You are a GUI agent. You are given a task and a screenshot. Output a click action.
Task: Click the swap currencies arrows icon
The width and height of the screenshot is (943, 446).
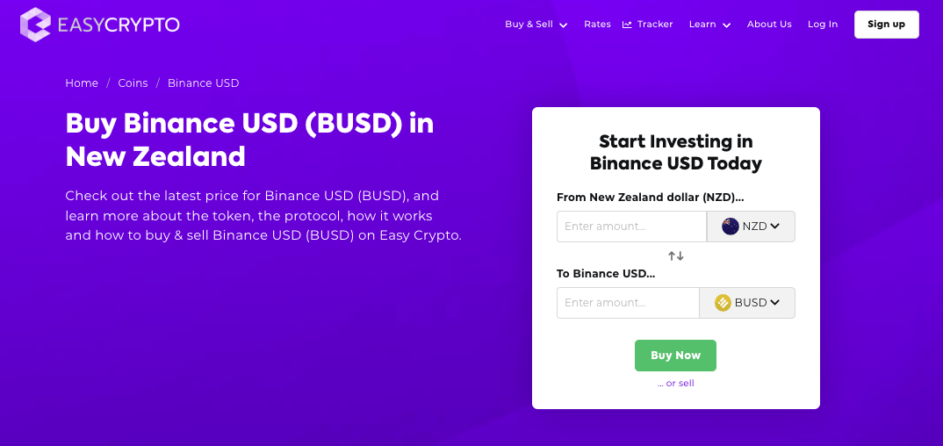tap(675, 255)
